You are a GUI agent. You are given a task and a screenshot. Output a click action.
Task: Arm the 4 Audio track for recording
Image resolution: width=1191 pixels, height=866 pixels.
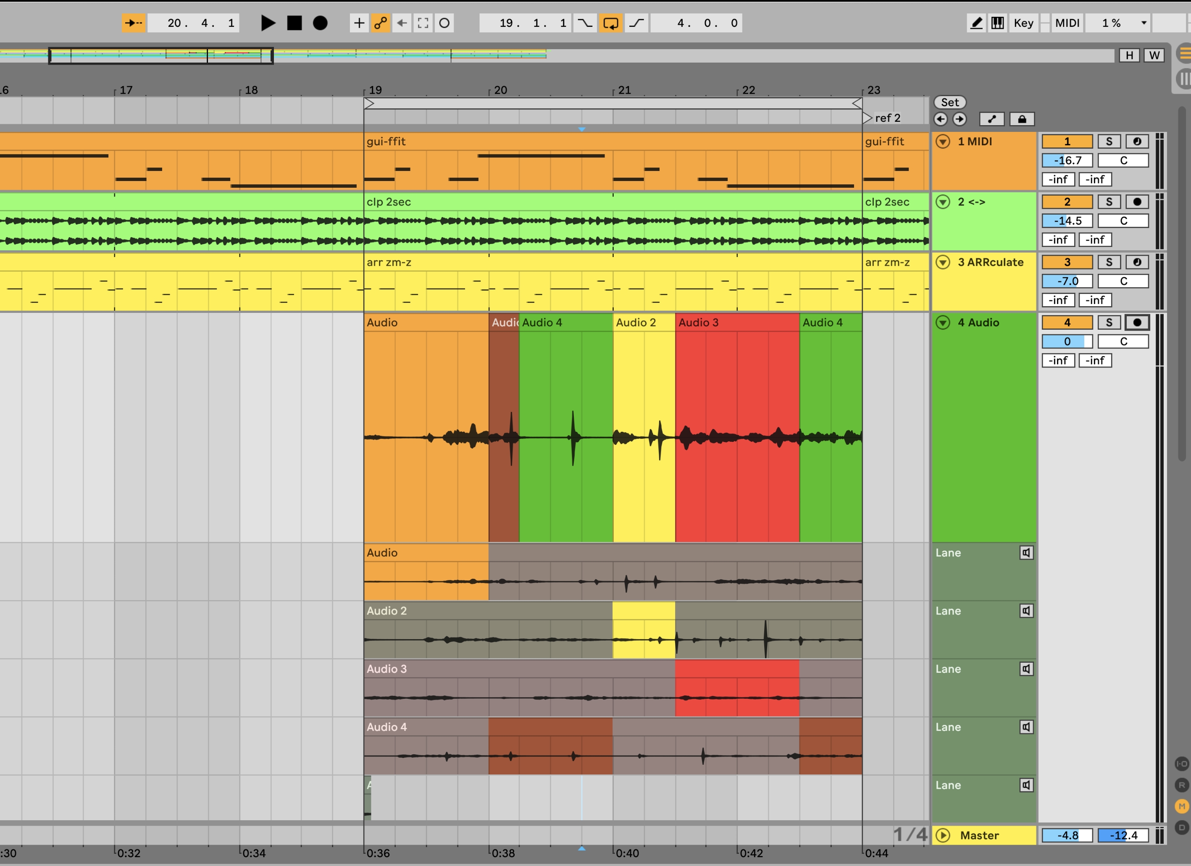[1137, 323]
